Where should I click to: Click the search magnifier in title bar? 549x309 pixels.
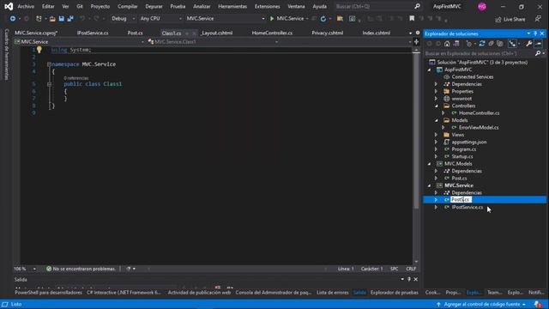(417, 6)
